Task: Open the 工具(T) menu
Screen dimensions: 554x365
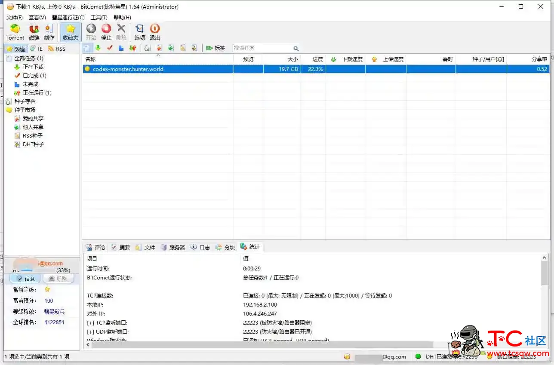Action: pos(99,18)
